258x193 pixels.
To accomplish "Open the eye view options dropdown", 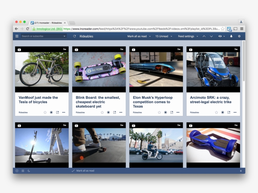I will click(221, 36).
